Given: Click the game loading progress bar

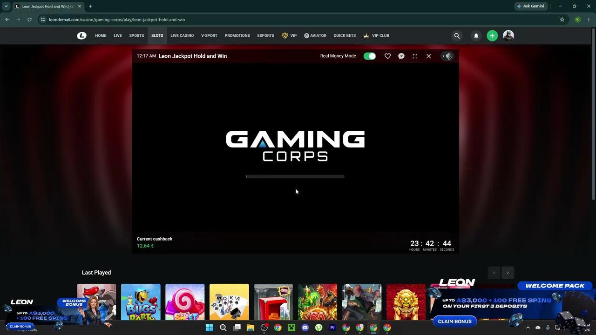Looking at the screenshot, I should coord(295,176).
